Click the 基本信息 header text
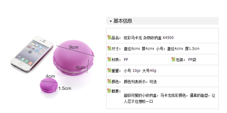This screenshot has width=227, height=113. pos(123,21)
